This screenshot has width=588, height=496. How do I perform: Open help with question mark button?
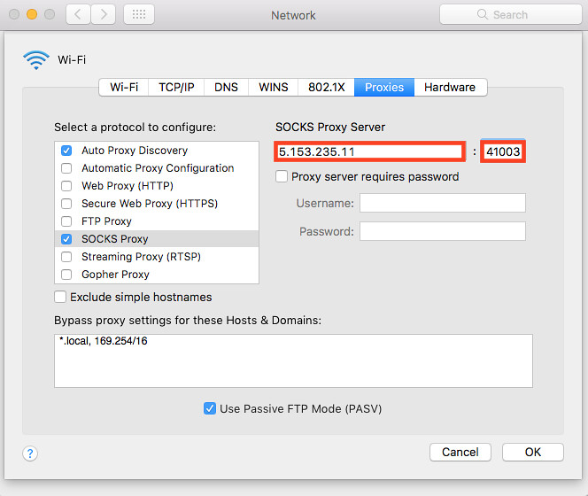tap(30, 453)
